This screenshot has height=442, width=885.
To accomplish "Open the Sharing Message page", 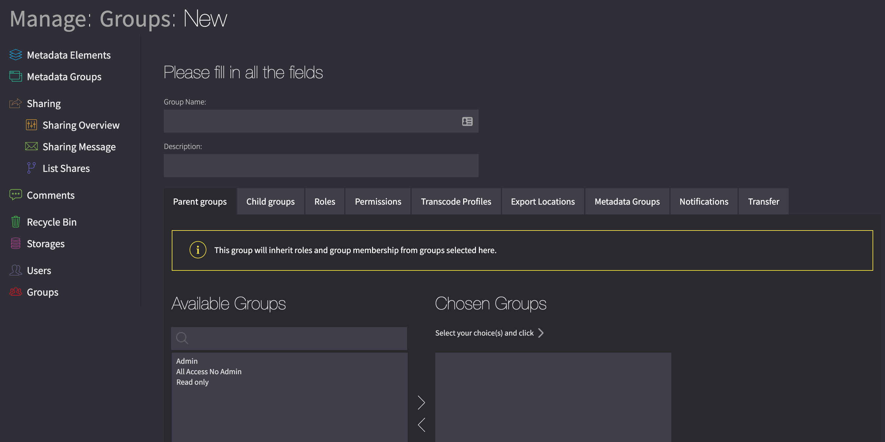I will [79, 147].
